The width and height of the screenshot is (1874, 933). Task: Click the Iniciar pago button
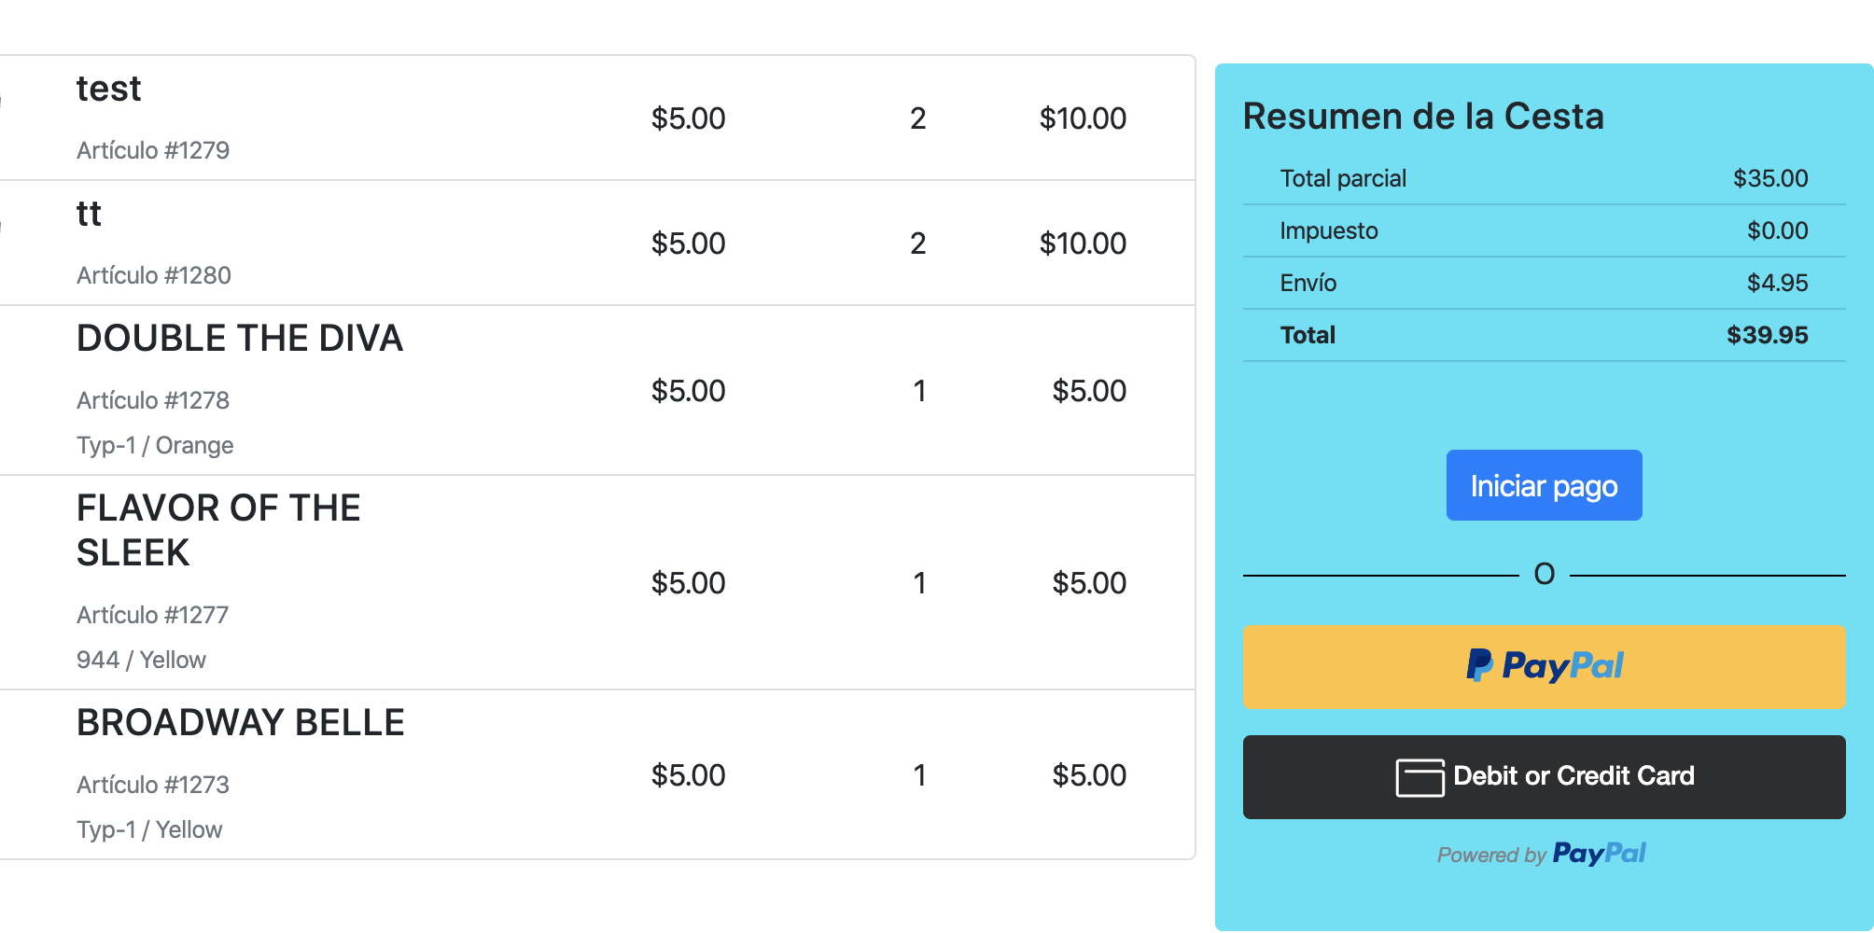[x=1544, y=485]
